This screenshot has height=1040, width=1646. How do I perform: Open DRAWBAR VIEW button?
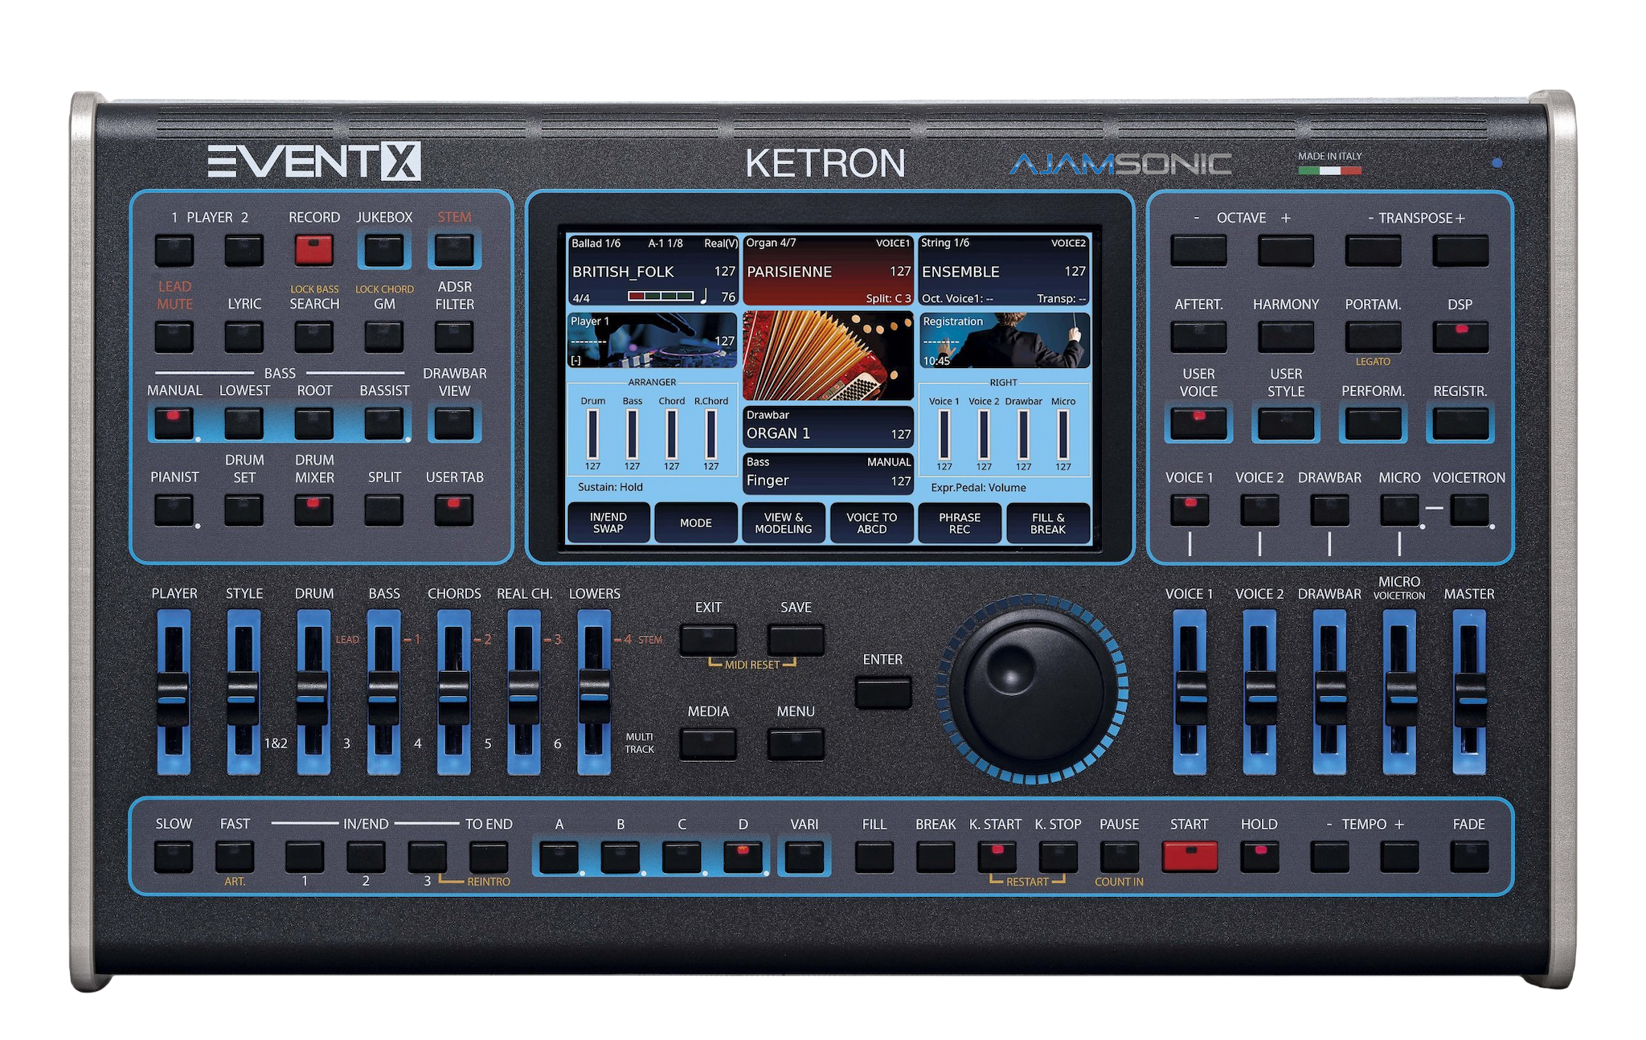454,424
